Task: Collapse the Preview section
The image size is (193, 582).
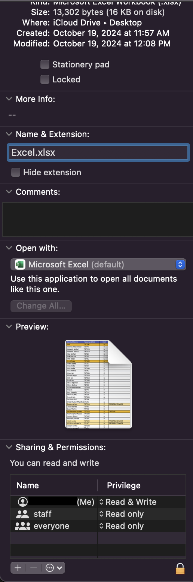Action: (9, 327)
